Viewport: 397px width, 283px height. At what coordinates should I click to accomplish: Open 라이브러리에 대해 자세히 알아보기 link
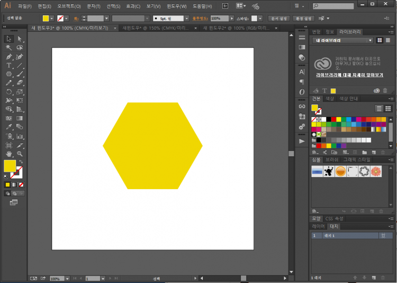pos(348,75)
